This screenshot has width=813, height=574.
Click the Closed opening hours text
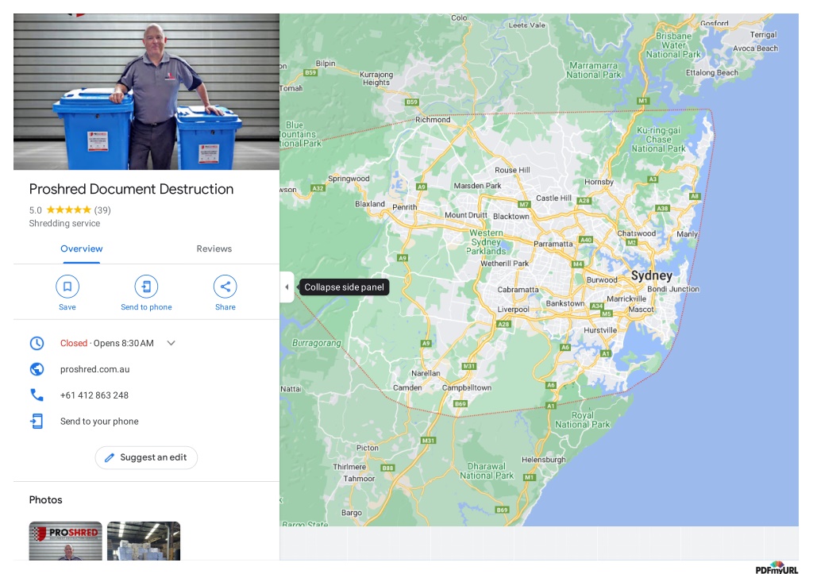[74, 343]
